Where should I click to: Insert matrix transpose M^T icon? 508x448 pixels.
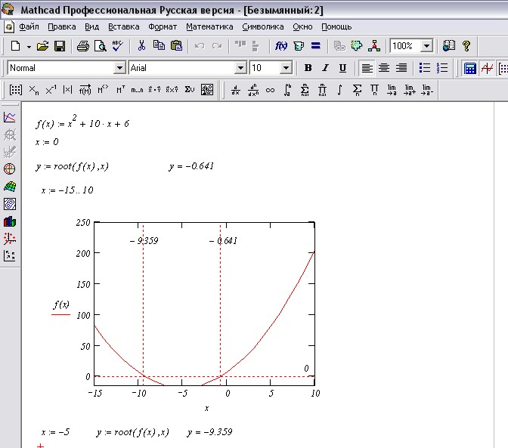tap(120, 90)
